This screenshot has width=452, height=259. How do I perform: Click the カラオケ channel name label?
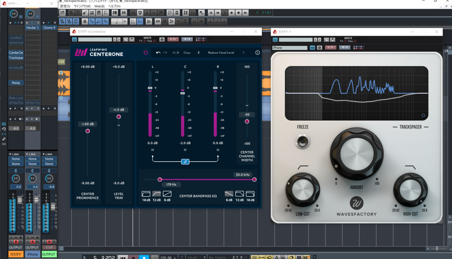(x=15, y=255)
